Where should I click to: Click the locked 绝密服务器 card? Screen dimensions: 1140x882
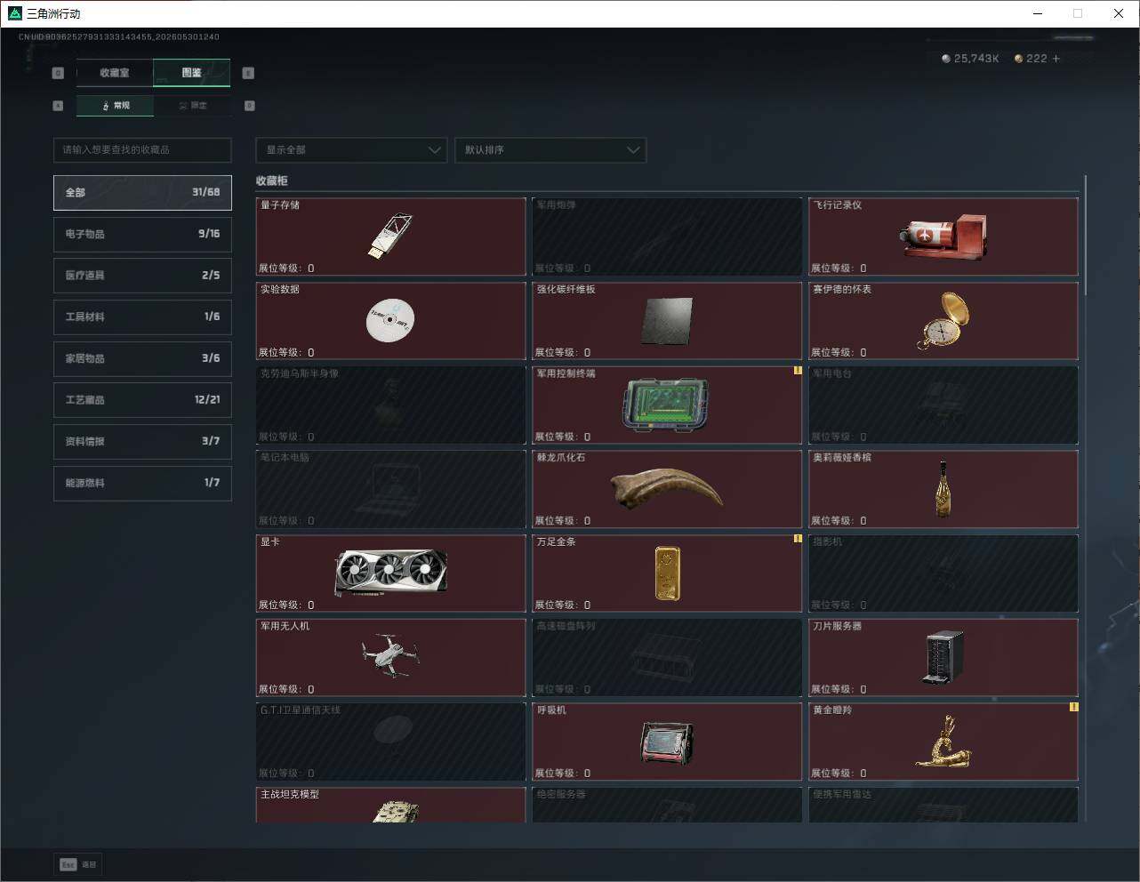coord(667,805)
